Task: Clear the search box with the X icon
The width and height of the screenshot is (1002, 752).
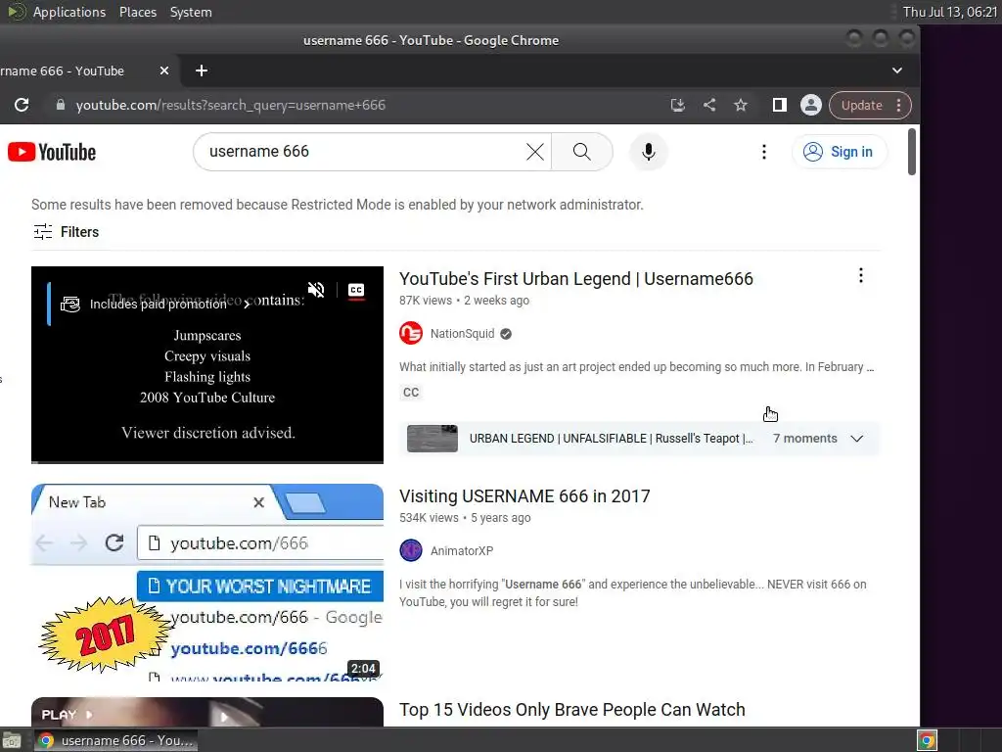Action: tap(535, 152)
